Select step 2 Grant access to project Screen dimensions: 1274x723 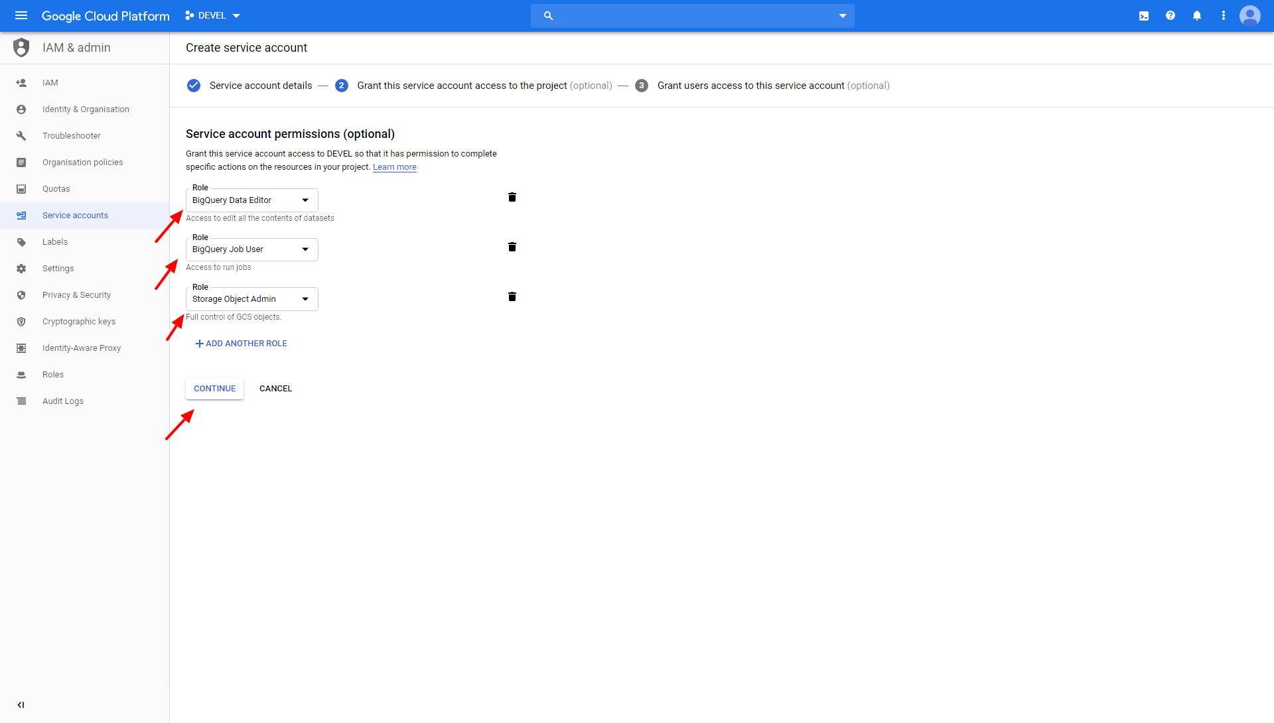473,86
